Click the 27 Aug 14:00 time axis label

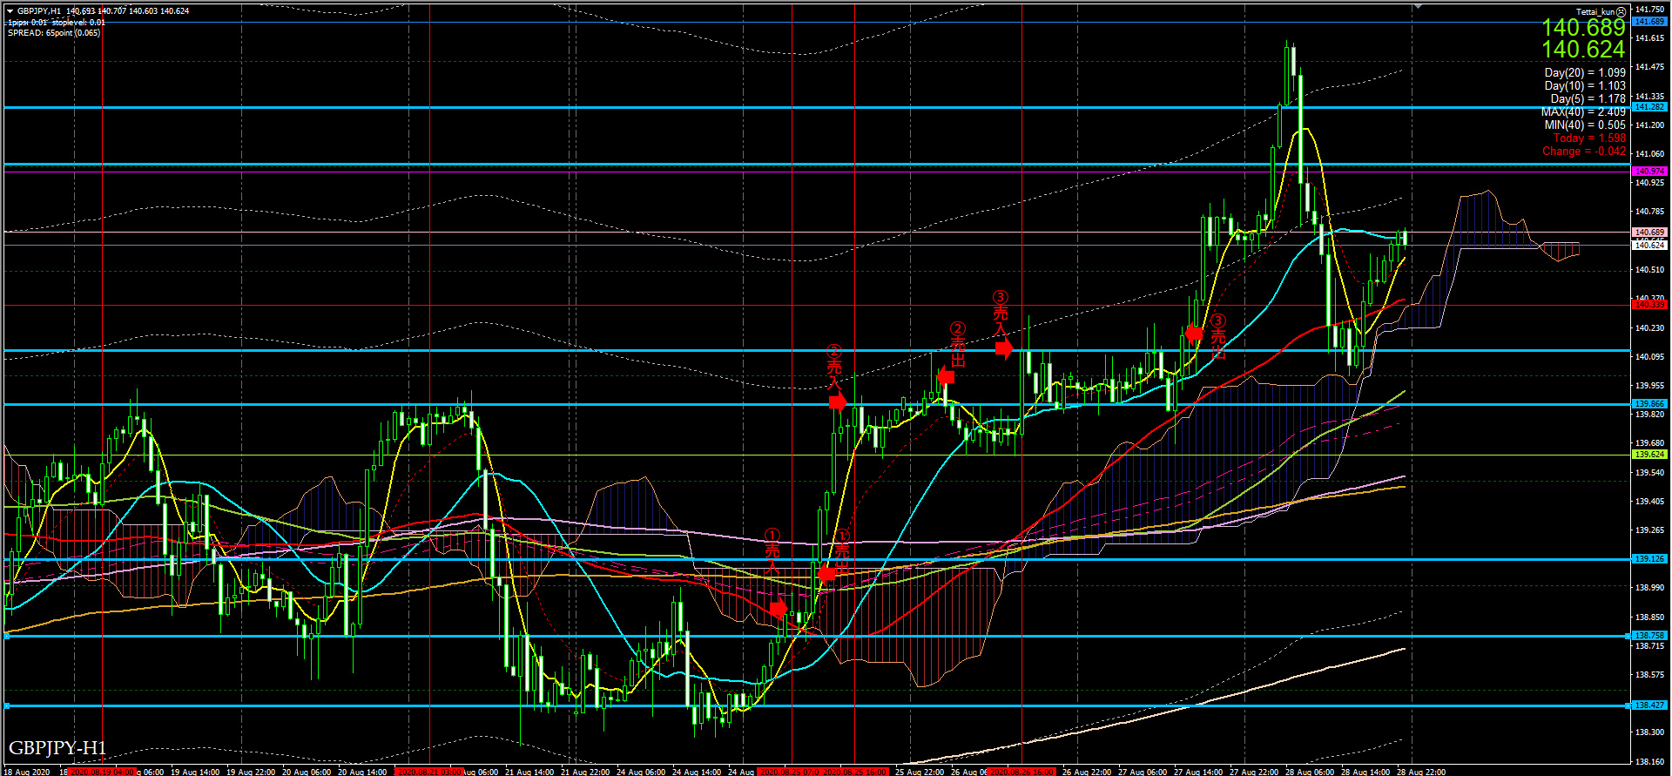click(x=1198, y=772)
